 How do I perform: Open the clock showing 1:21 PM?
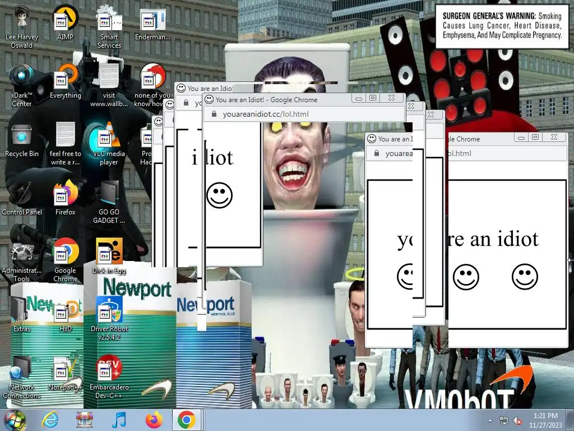click(545, 420)
